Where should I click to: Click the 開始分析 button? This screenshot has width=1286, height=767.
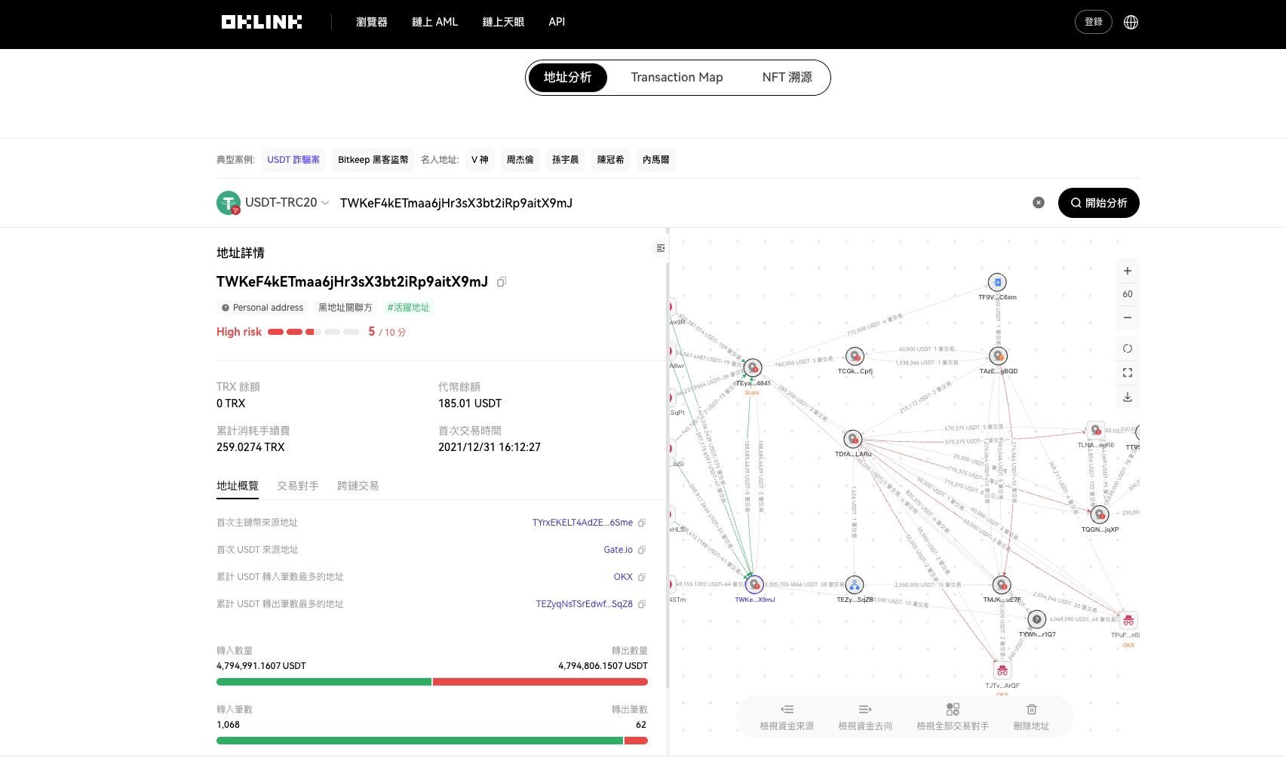point(1099,203)
